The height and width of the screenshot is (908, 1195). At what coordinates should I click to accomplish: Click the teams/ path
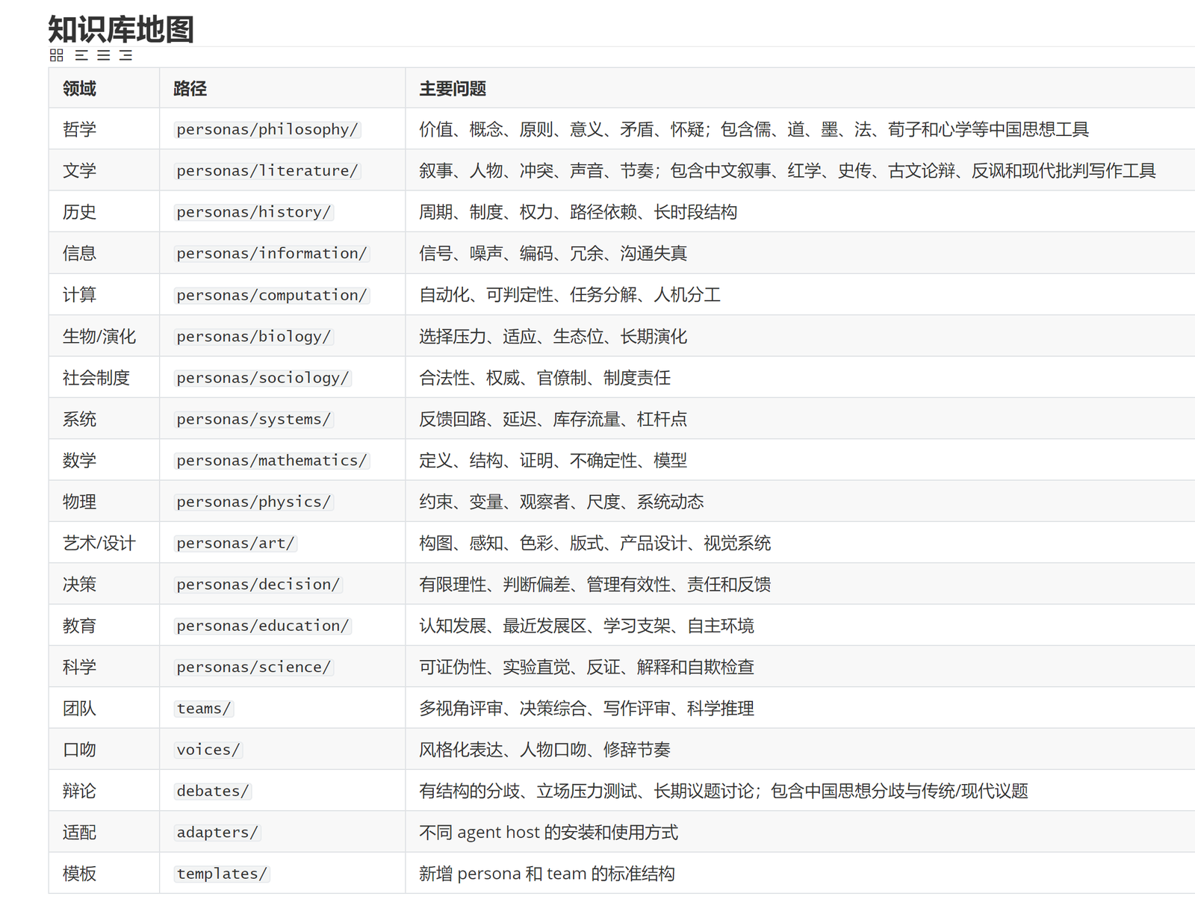[x=204, y=708]
